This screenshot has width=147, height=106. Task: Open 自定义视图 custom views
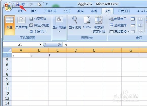pos(39,25)
